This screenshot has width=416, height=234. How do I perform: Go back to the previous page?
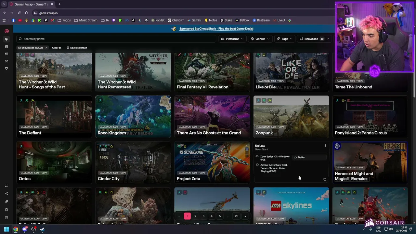click(5, 13)
